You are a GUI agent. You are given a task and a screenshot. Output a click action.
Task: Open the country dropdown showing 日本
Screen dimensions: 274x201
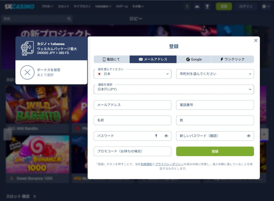coord(132,74)
